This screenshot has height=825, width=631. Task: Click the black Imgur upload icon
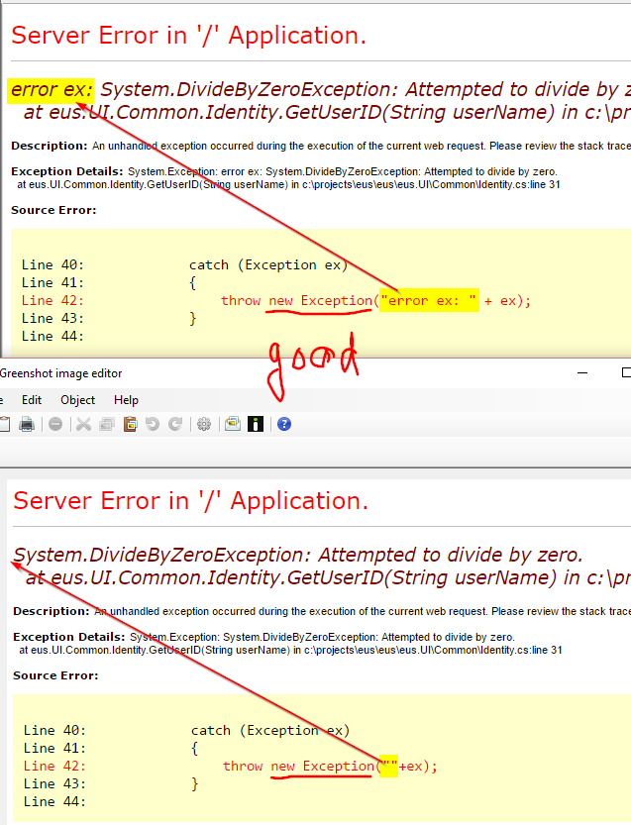pyautogui.click(x=256, y=424)
